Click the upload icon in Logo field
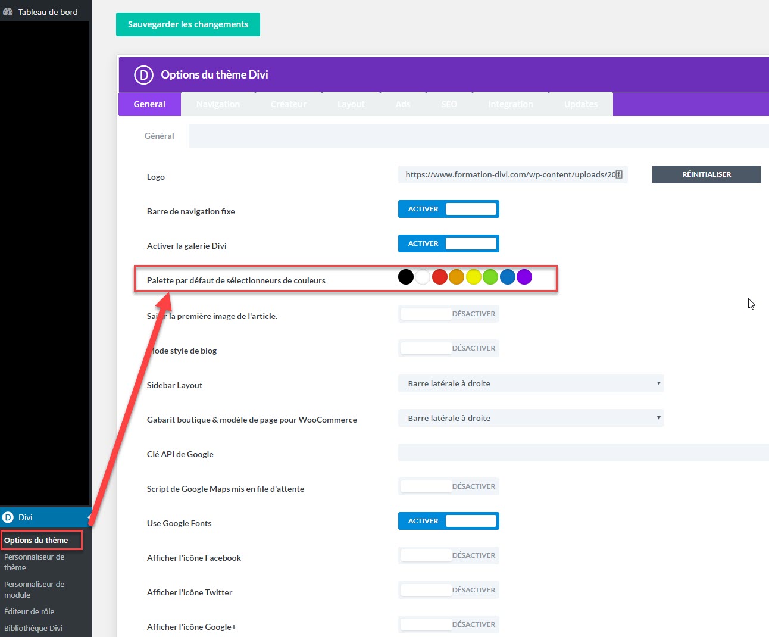Viewport: 769px width, 637px height. tap(618, 174)
